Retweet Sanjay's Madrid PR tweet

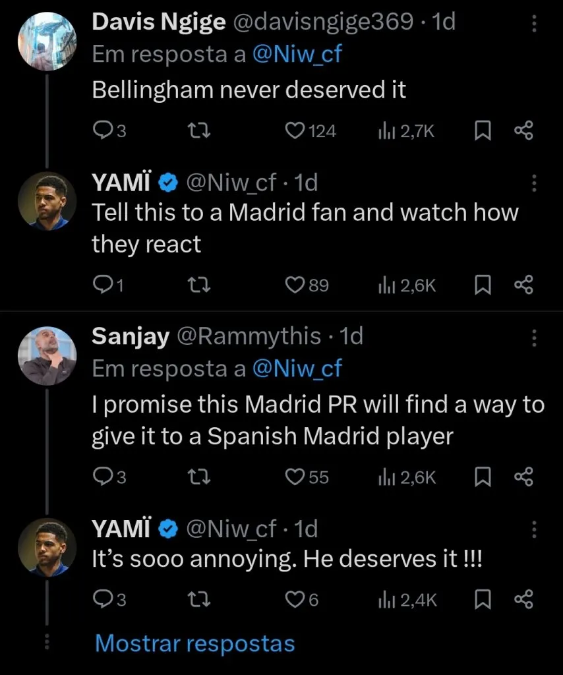pos(198,477)
